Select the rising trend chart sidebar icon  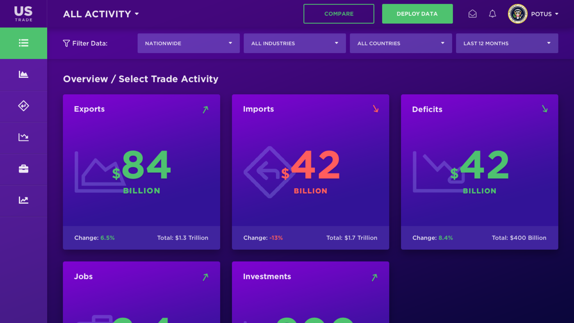tap(23, 200)
